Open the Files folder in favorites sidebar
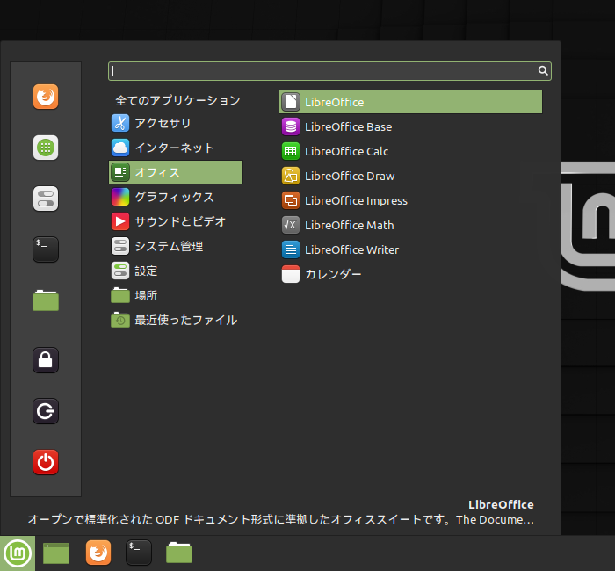 click(x=46, y=300)
